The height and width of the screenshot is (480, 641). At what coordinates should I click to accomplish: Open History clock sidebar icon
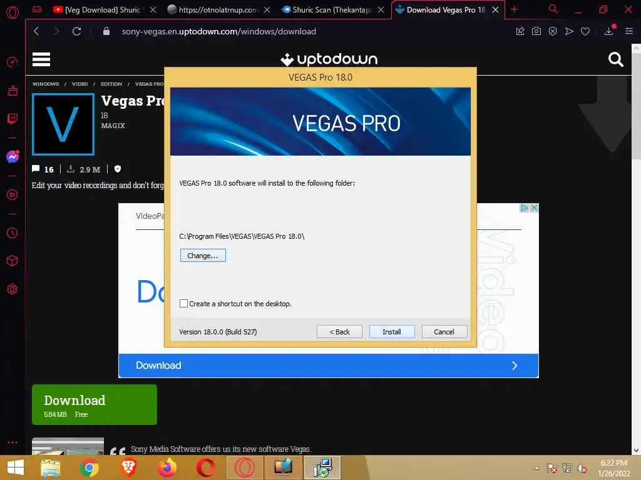tap(13, 232)
